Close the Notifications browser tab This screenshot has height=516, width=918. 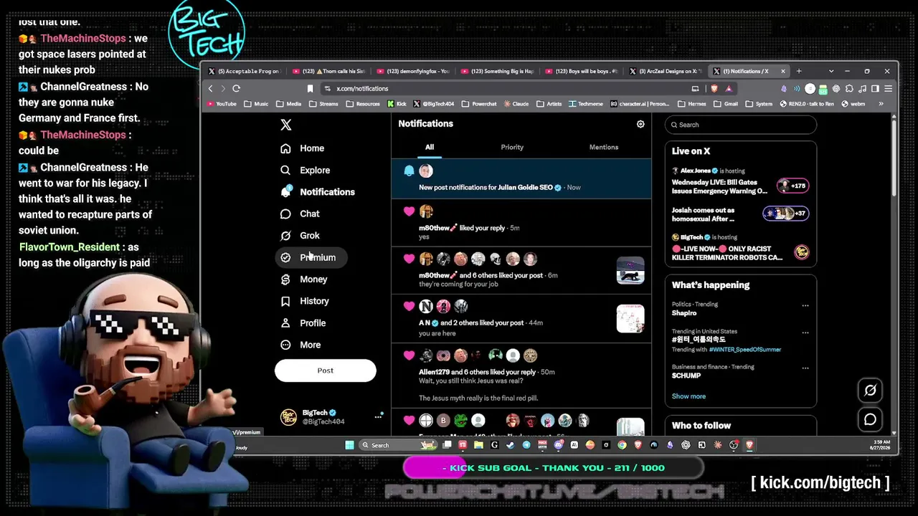(783, 71)
